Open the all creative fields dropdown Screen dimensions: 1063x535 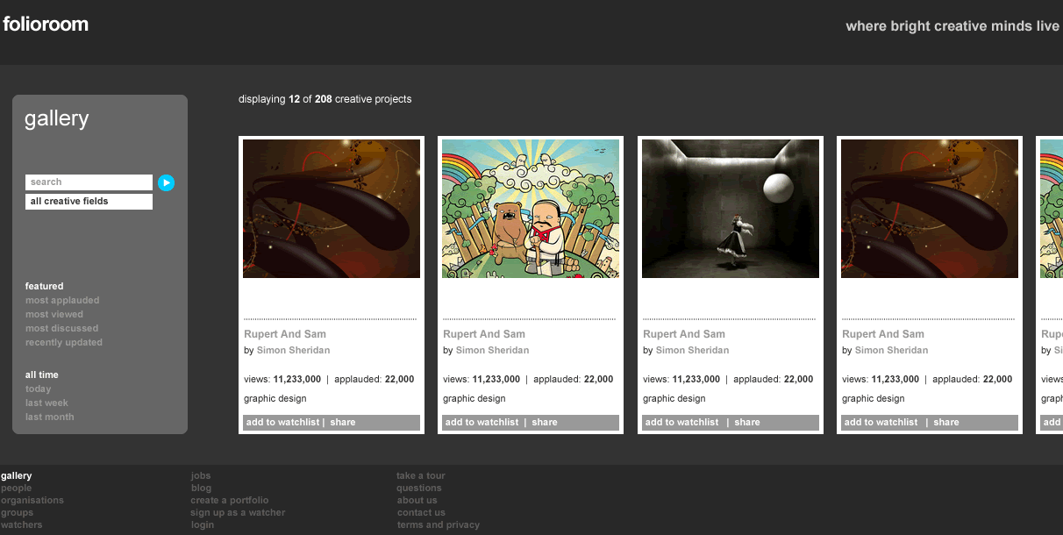click(x=89, y=202)
